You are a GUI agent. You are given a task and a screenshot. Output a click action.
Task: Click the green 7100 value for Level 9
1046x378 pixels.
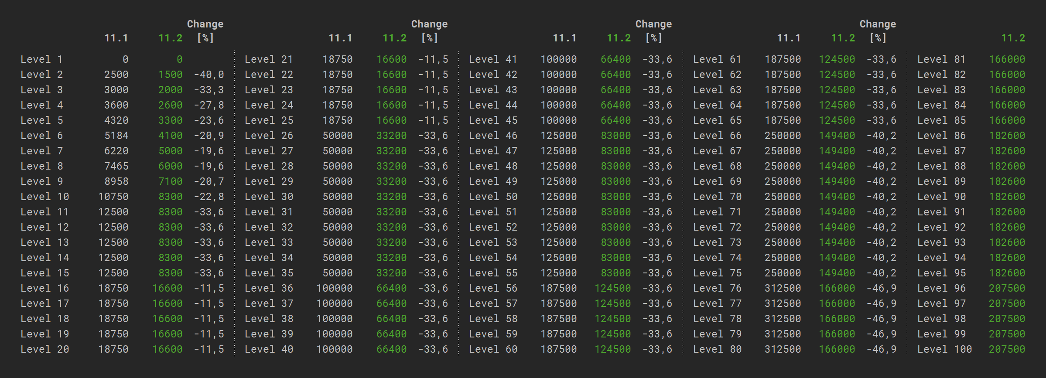point(170,181)
